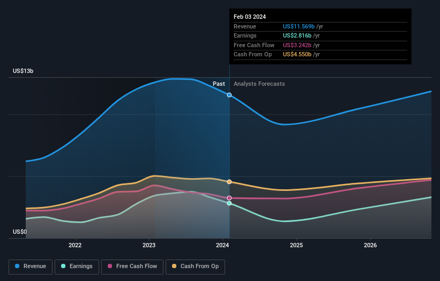Click the 2022 x-axis label
The width and height of the screenshot is (440, 281).
coord(75,246)
